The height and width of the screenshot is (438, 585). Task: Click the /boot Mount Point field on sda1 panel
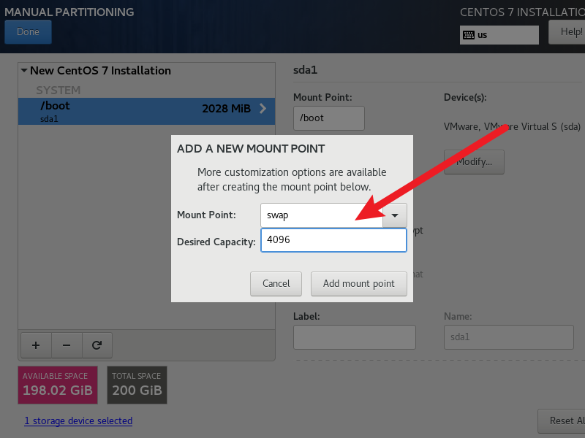(329, 118)
